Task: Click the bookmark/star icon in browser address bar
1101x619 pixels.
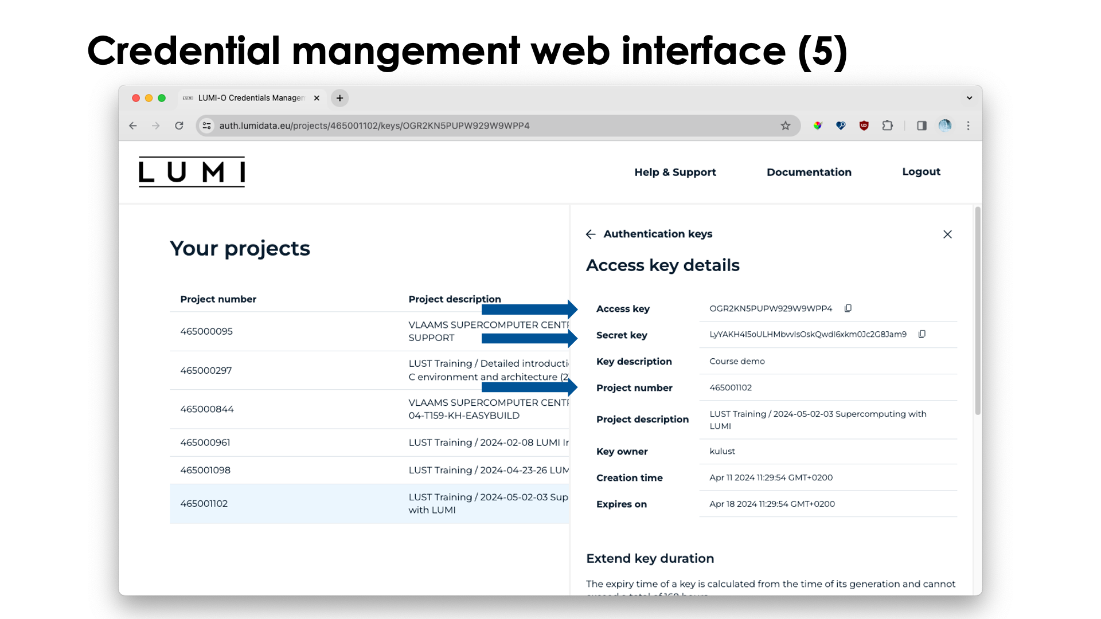Action: pyautogui.click(x=785, y=126)
